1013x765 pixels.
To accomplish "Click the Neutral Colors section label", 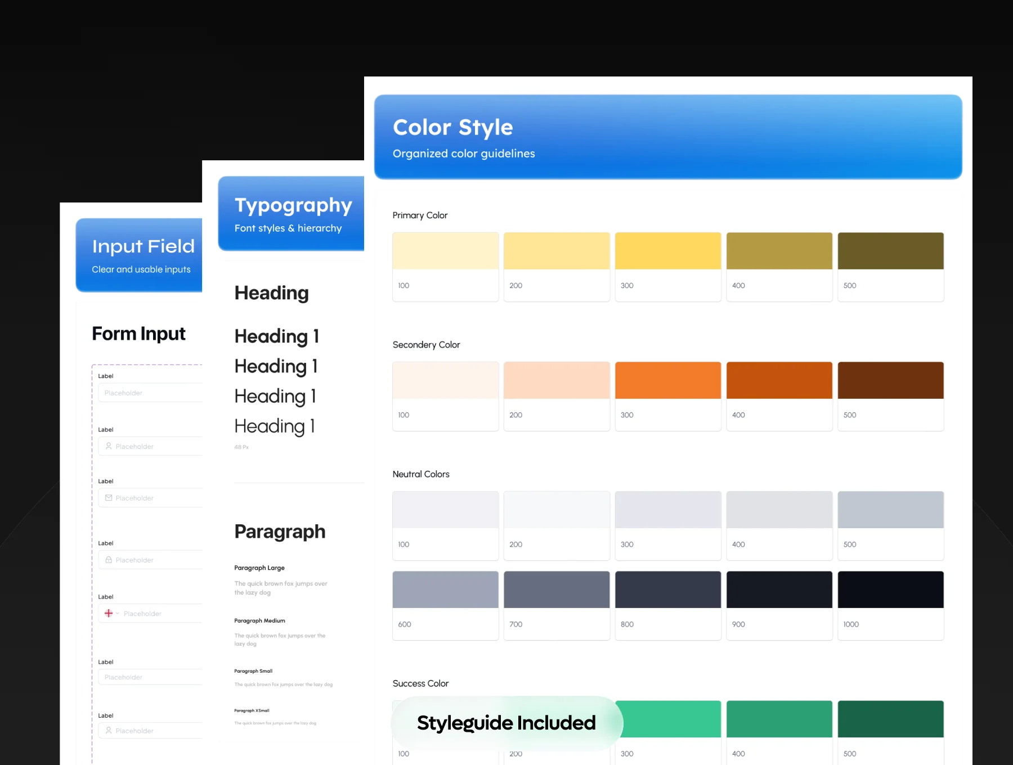I will pyautogui.click(x=421, y=474).
